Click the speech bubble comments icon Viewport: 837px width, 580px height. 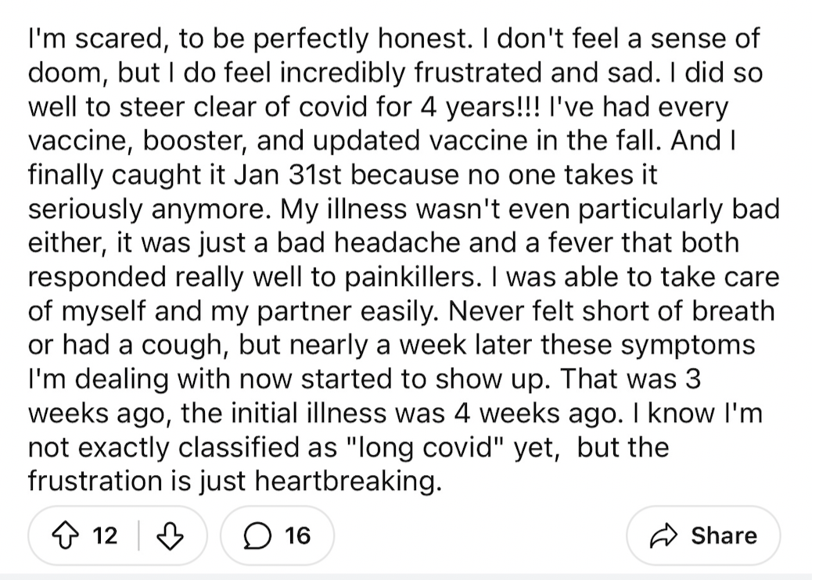257,535
